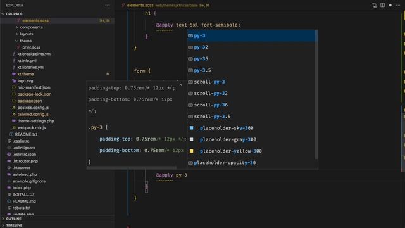Open tailwind.config.js file
The width and height of the screenshot is (405, 228).
coord(33,114)
